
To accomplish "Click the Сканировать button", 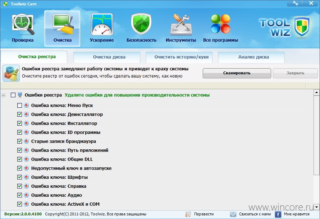I will tap(237, 73).
